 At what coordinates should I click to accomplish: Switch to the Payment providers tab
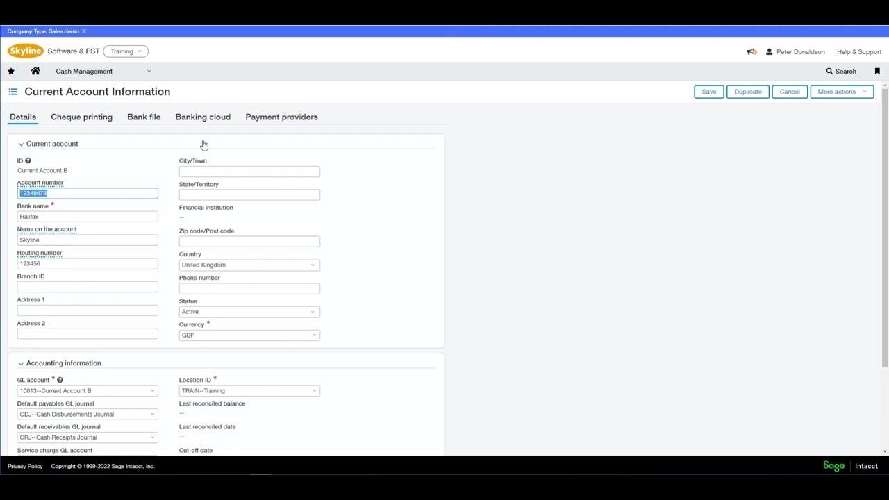pyautogui.click(x=281, y=117)
